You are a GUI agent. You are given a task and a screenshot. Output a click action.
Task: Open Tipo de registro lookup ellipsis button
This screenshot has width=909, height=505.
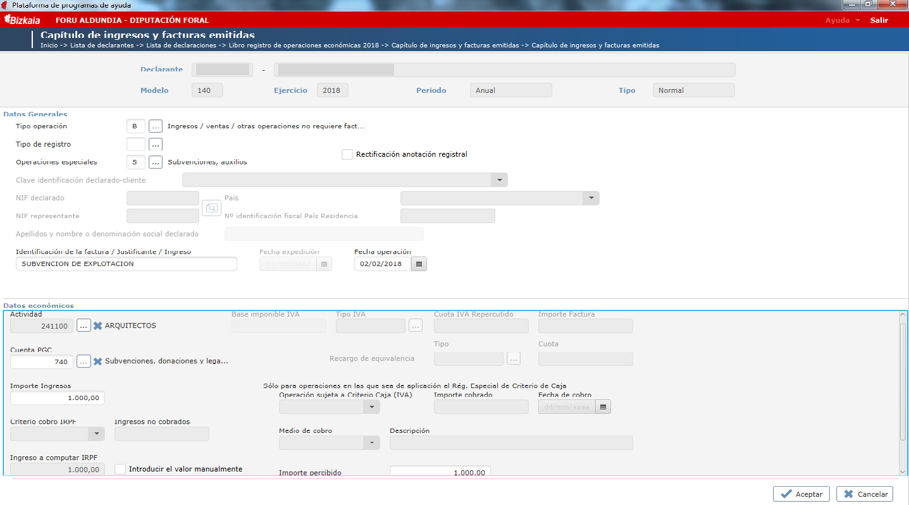[x=156, y=144]
